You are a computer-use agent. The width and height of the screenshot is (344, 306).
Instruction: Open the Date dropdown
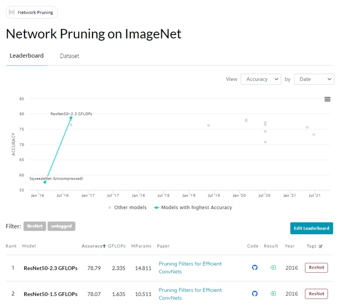pyautogui.click(x=314, y=79)
